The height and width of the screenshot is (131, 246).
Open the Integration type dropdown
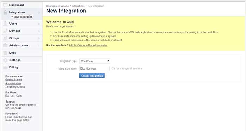95,61
